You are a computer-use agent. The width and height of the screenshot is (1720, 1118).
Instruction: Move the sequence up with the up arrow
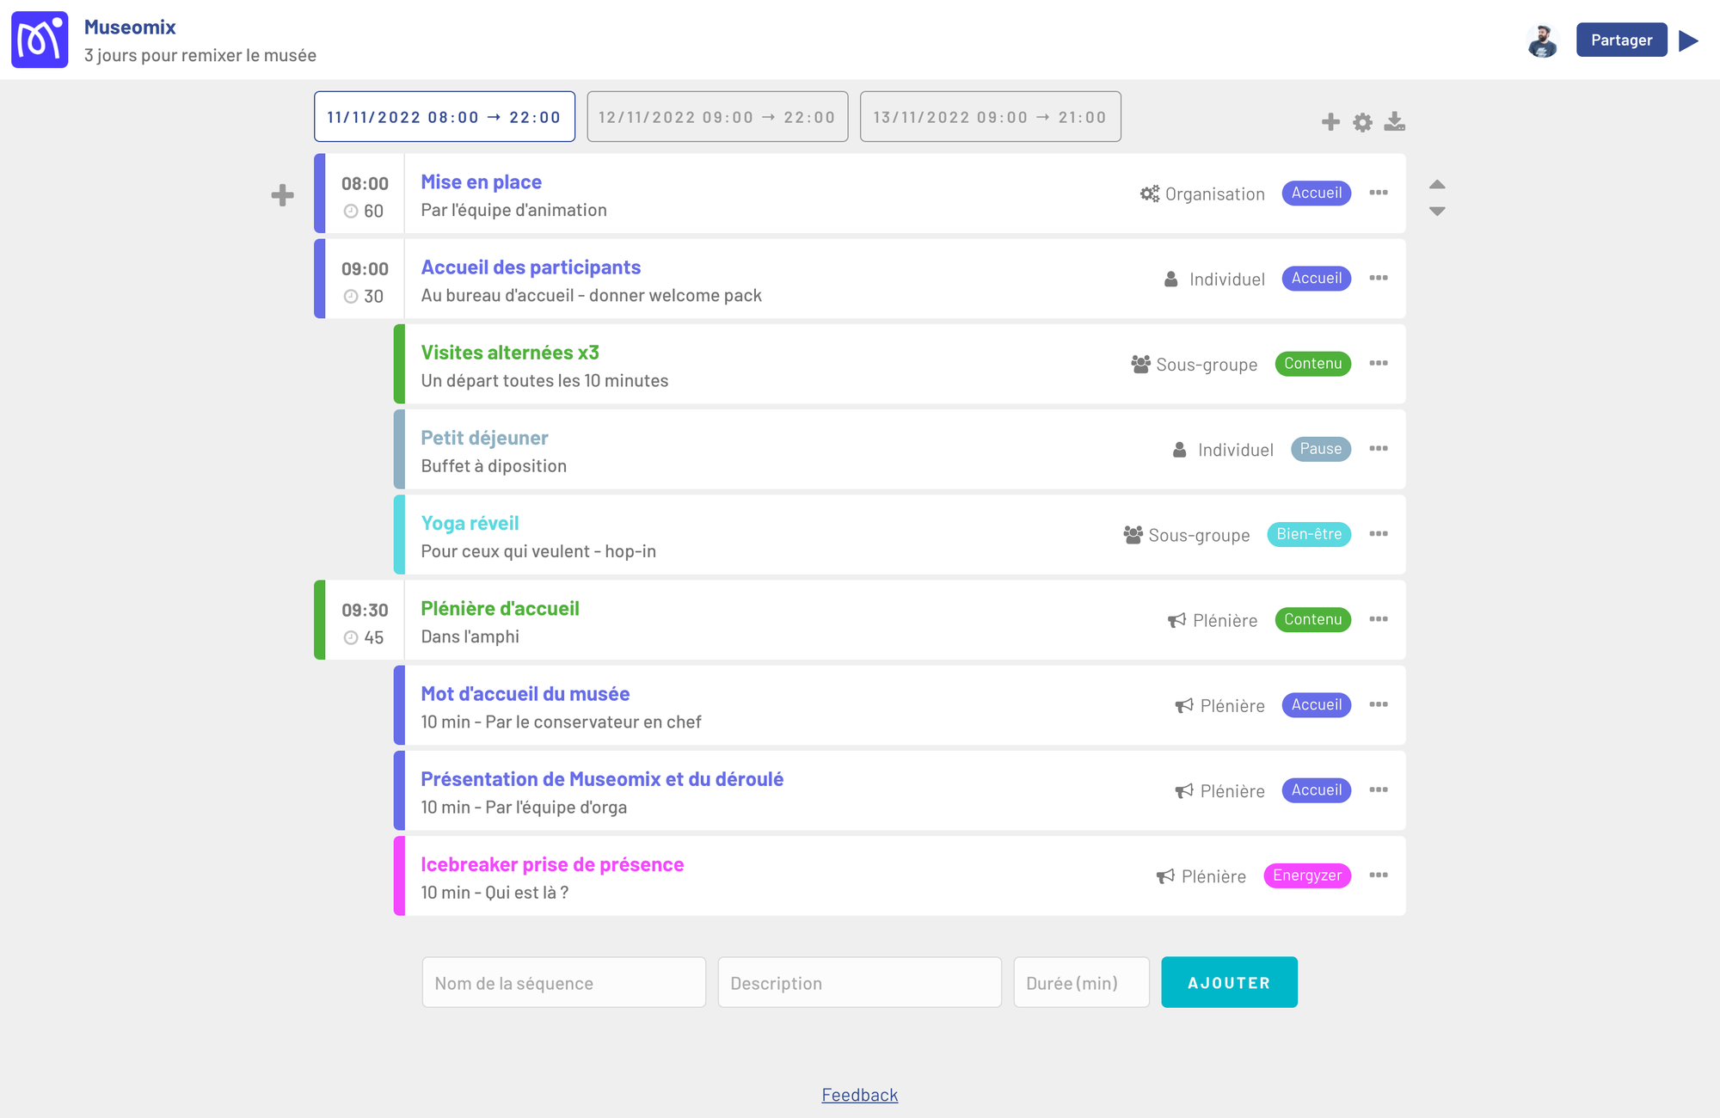pos(1437,184)
